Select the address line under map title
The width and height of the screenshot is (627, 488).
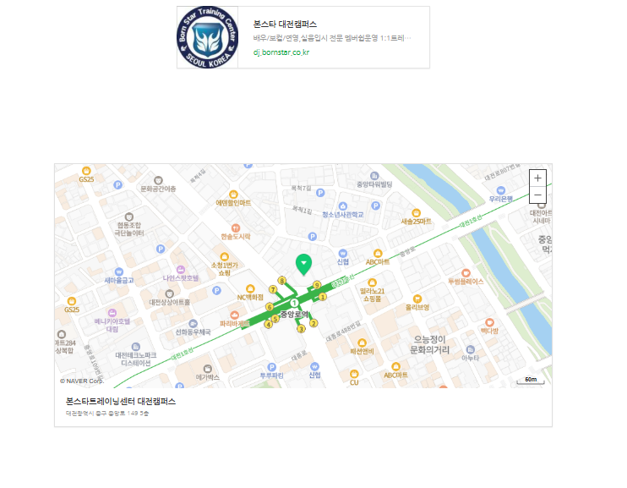point(106,413)
